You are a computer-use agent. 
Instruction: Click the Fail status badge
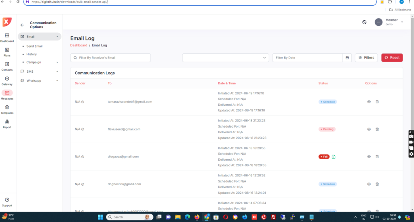[x=324, y=157]
